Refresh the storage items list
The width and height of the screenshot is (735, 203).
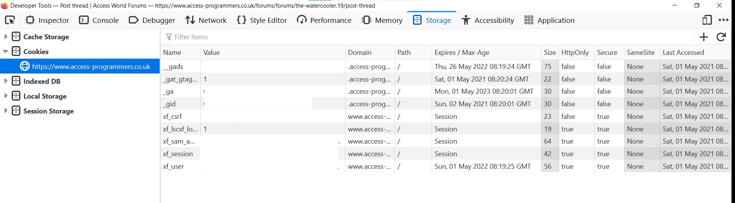coord(721,37)
